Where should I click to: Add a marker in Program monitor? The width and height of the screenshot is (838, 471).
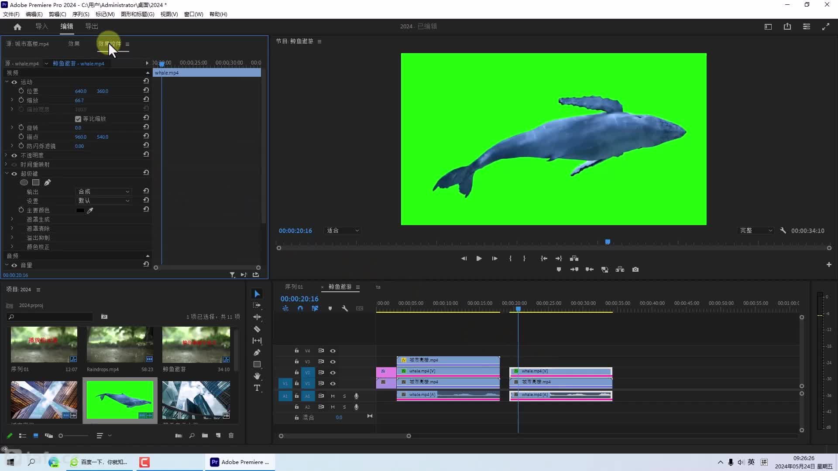point(559,270)
